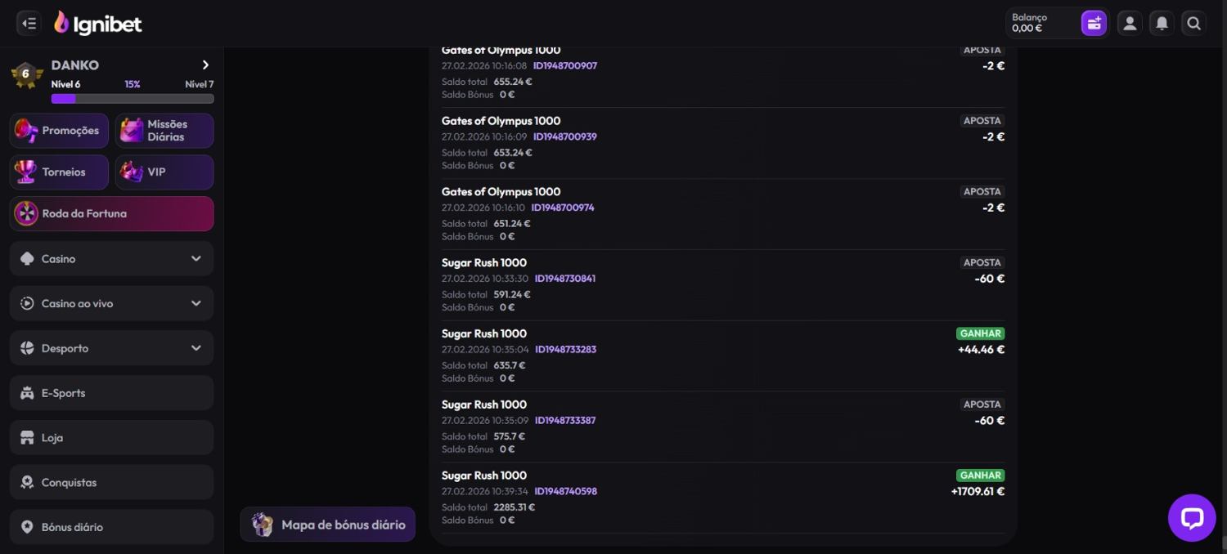
Task: Open the Loja menu item
Action: [x=111, y=438]
